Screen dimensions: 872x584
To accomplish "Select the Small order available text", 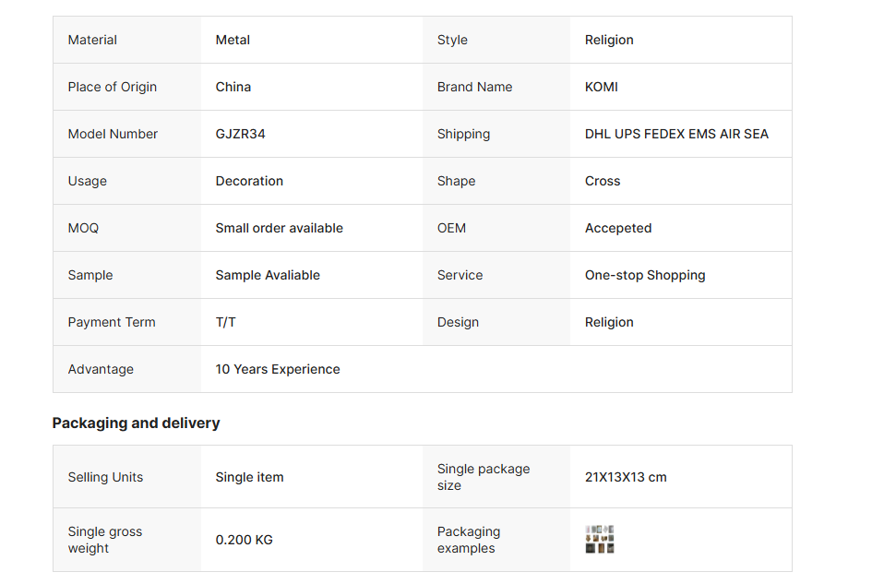I will [x=279, y=228].
